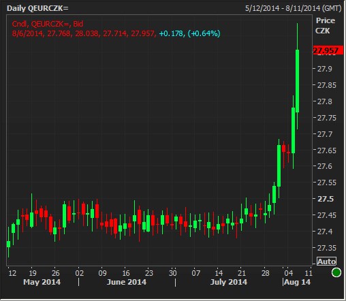Click the 27.55 price axis label
Screen dimensions: 346x301
[327, 183]
